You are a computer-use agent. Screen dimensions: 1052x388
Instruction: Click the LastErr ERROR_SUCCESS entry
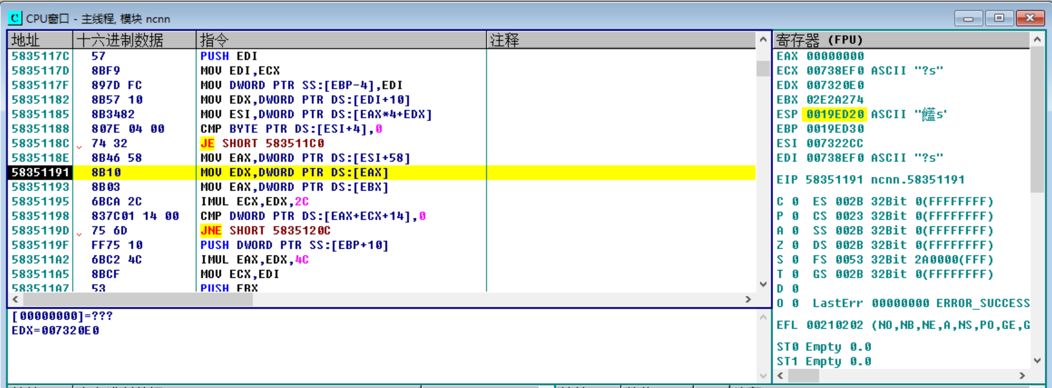click(x=921, y=303)
